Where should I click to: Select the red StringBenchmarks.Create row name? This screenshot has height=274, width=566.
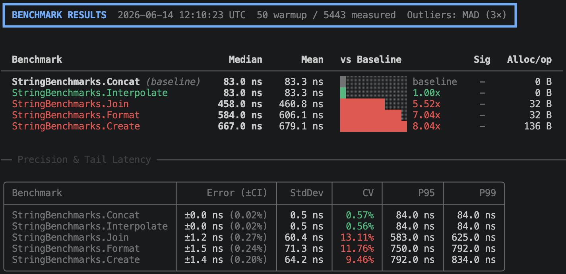click(76, 126)
